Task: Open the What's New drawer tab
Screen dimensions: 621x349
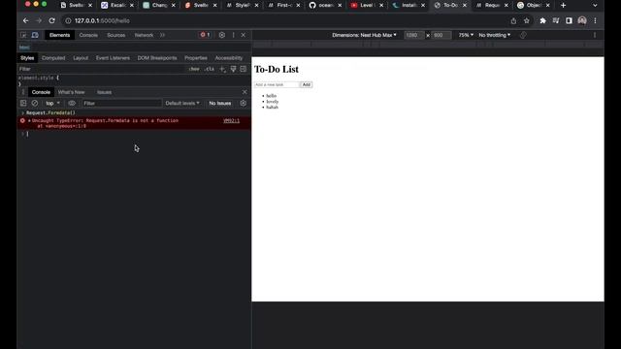Action: click(x=71, y=92)
